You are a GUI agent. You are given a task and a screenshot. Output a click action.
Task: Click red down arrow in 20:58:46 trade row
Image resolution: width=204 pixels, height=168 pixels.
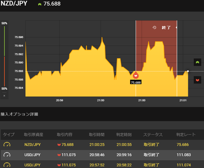coord(59,155)
